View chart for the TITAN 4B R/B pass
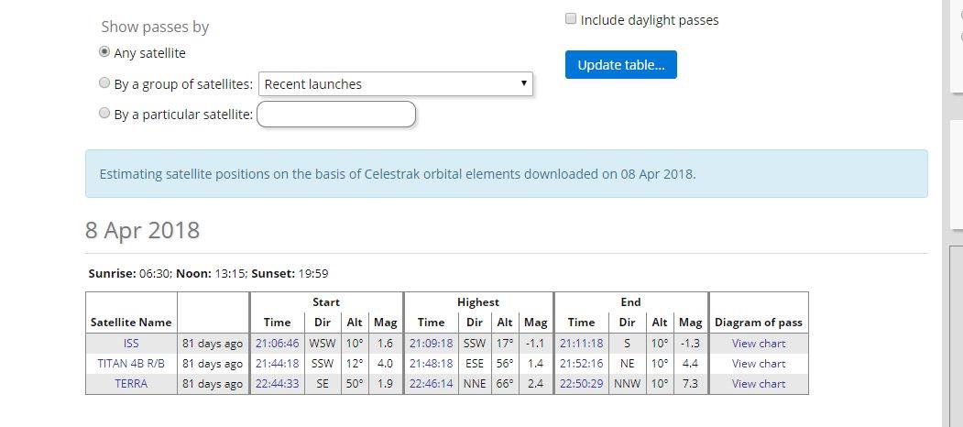The width and height of the screenshot is (963, 427). [758, 364]
